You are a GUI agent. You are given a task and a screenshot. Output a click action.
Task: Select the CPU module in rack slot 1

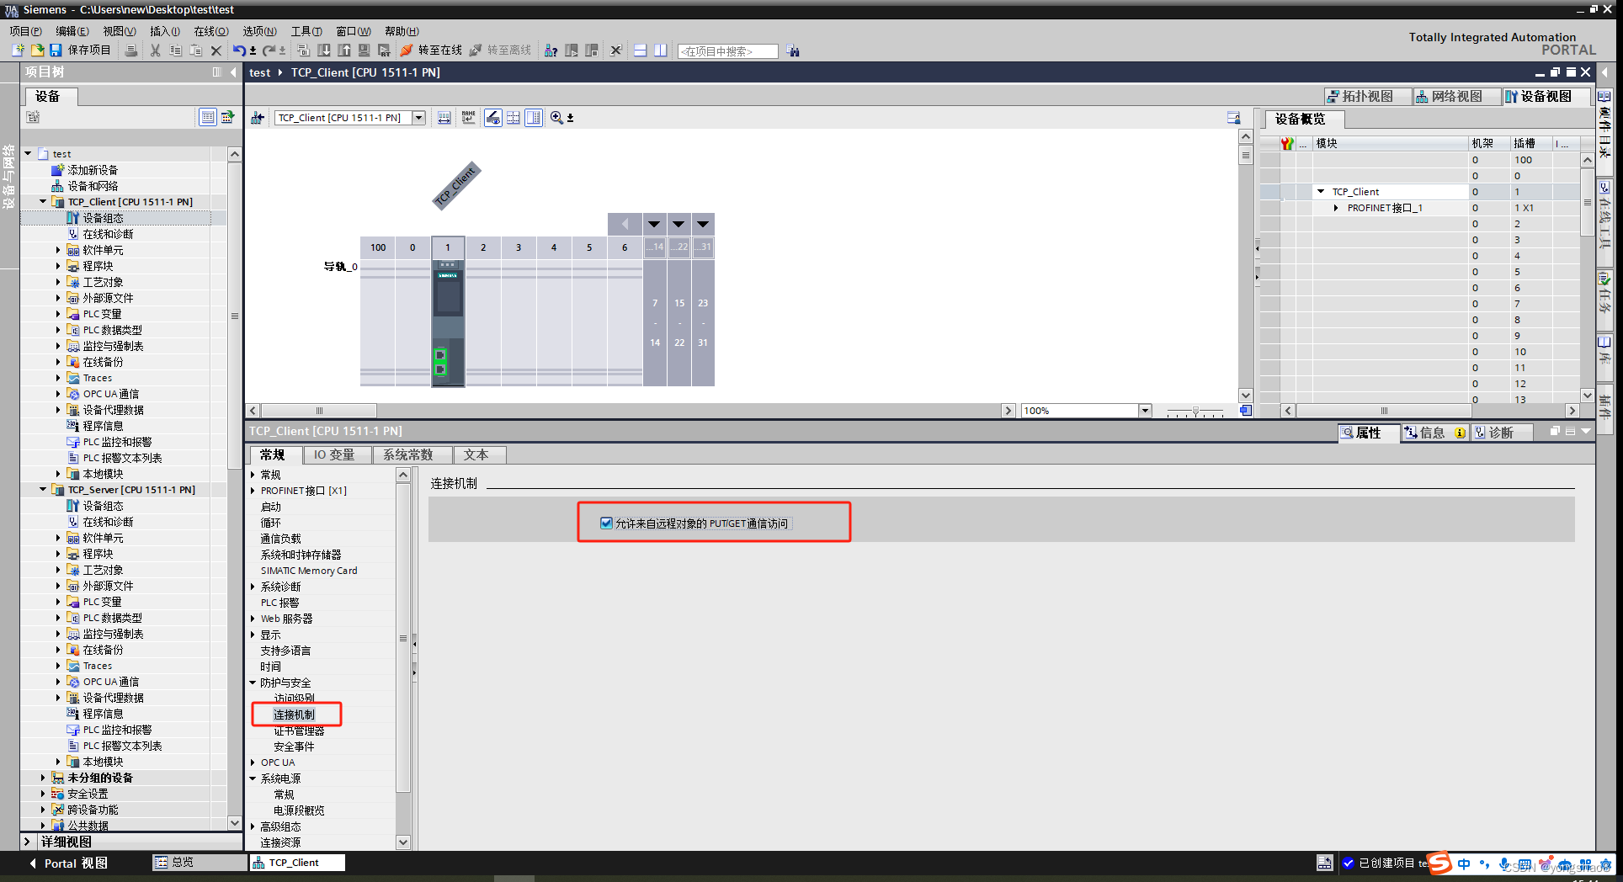[448, 322]
